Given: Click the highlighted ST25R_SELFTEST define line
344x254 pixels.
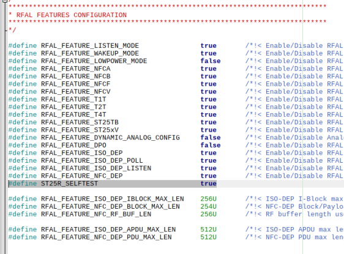Looking at the screenshot, I should tap(113, 184).
